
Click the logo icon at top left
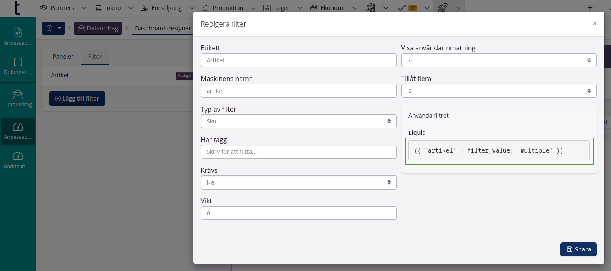point(17,8)
